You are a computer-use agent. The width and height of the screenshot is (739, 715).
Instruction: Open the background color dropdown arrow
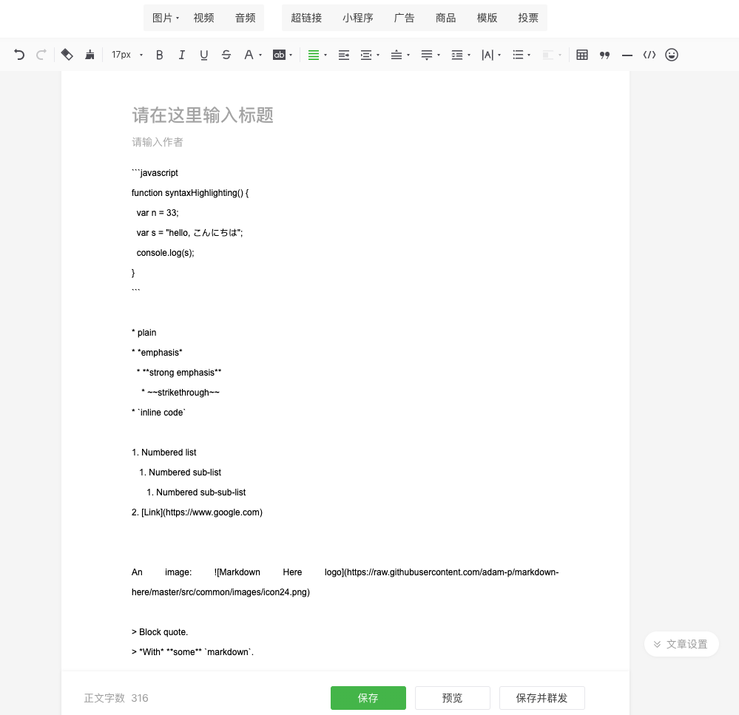291,55
